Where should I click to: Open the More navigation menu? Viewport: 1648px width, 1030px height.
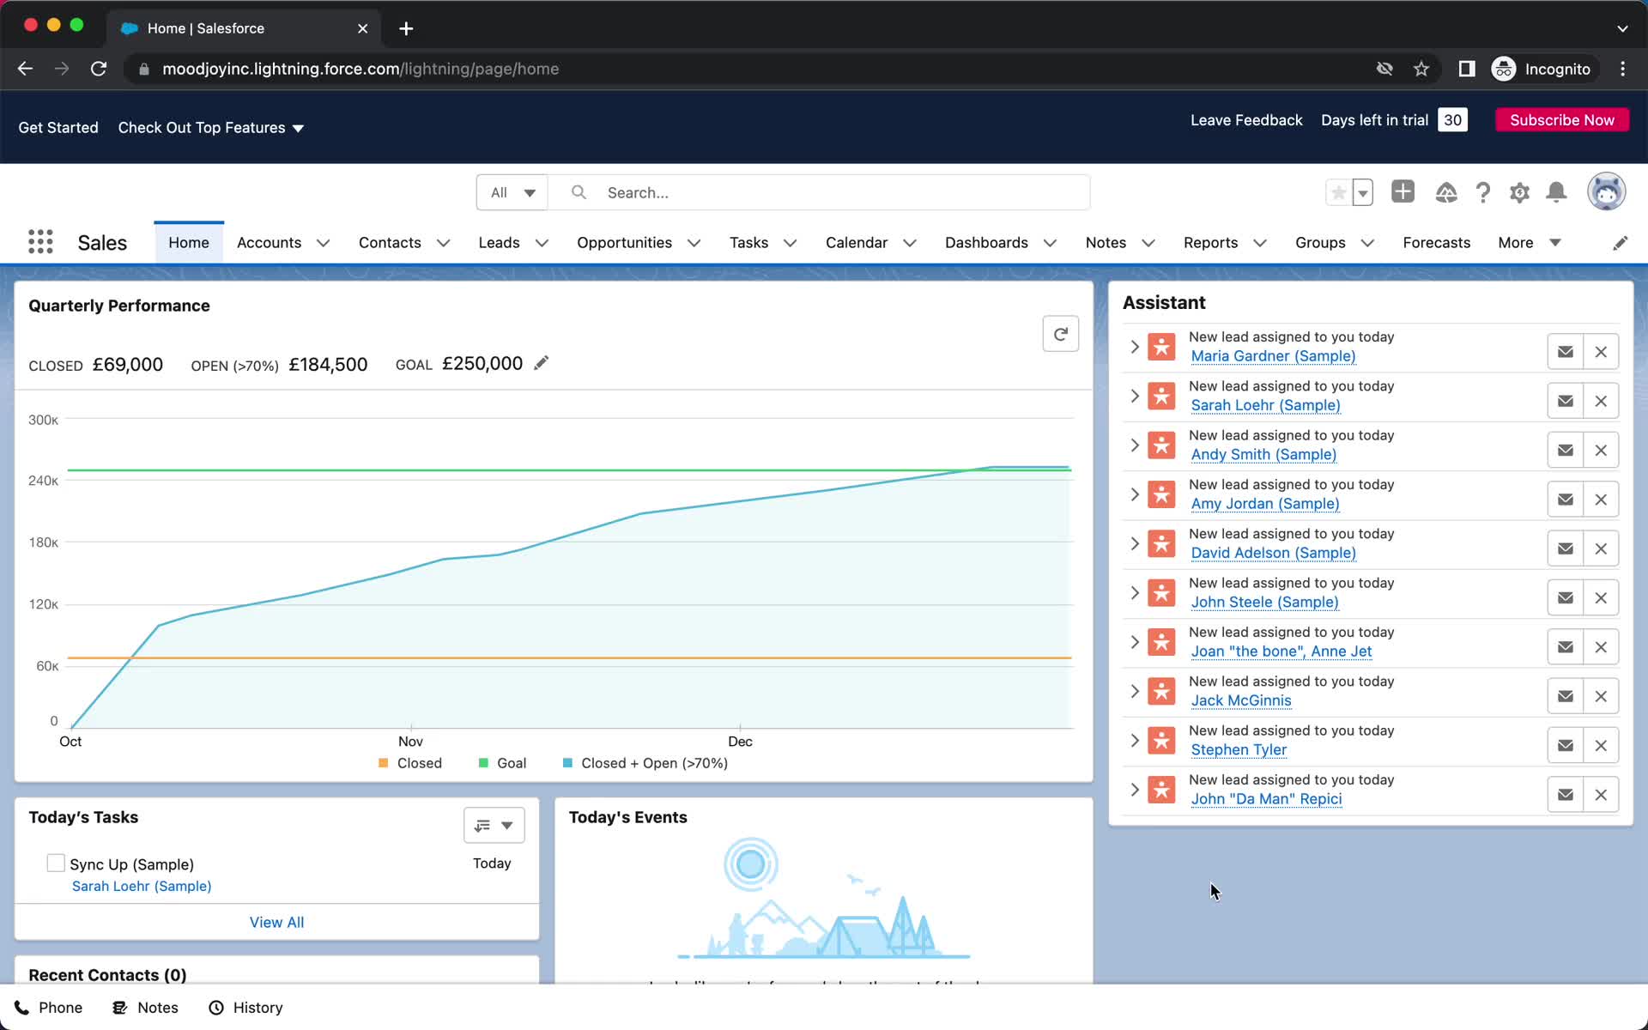click(x=1529, y=243)
